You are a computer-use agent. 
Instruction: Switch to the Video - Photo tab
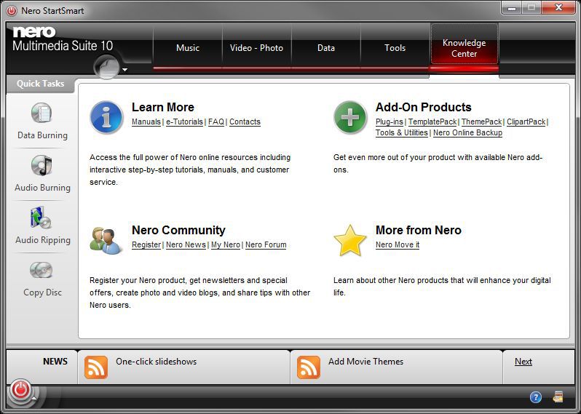pyautogui.click(x=256, y=48)
